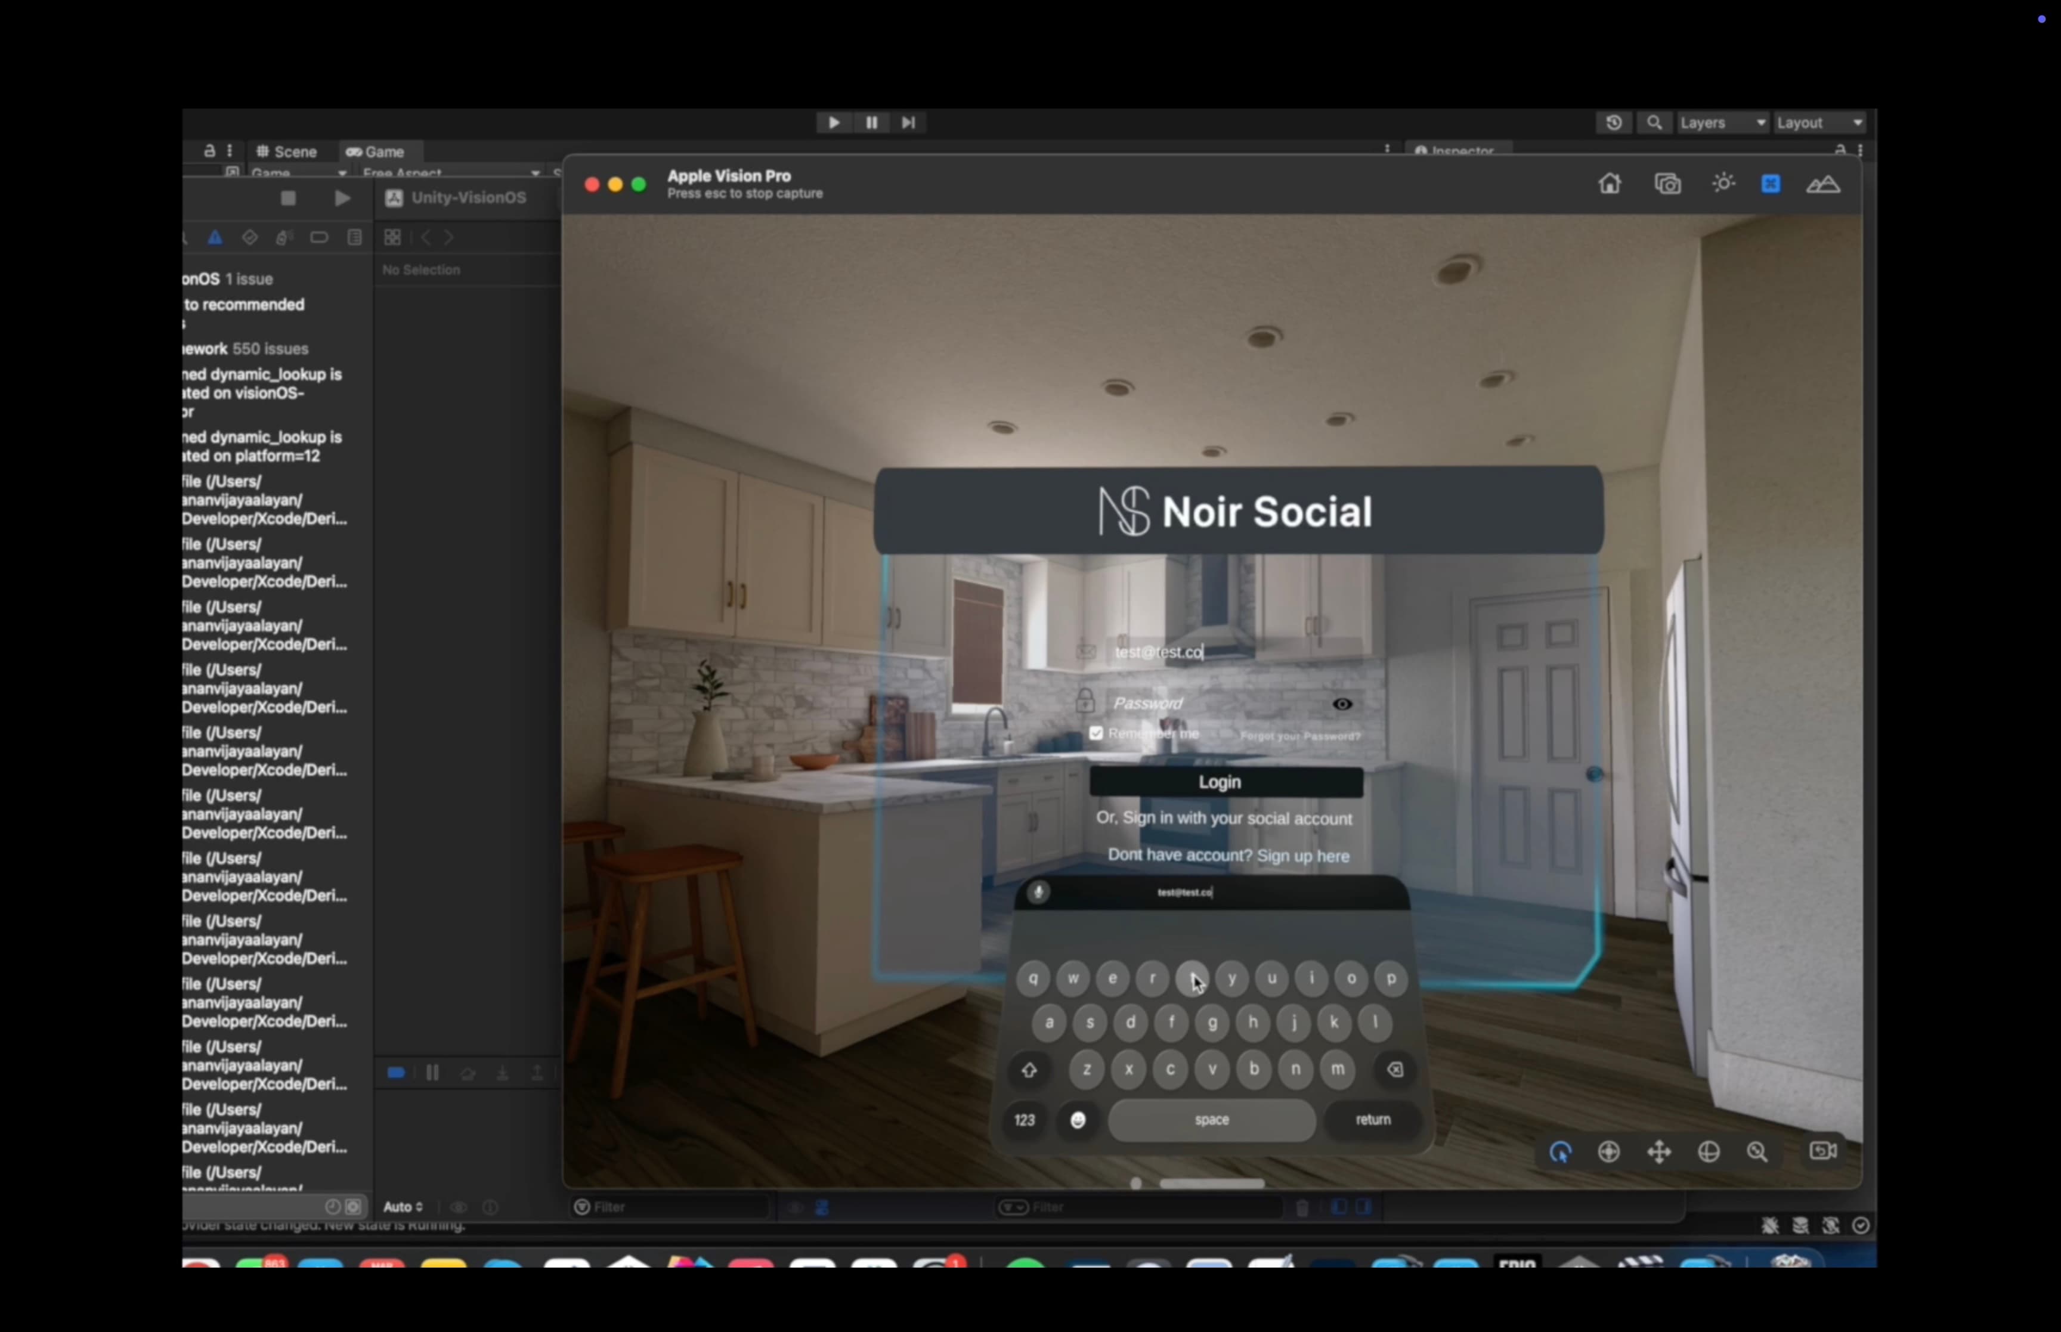Image resolution: width=2061 pixels, height=1332 pixels.
Task: Click Unity's search magnifier icon
Action: [1654, 123]
